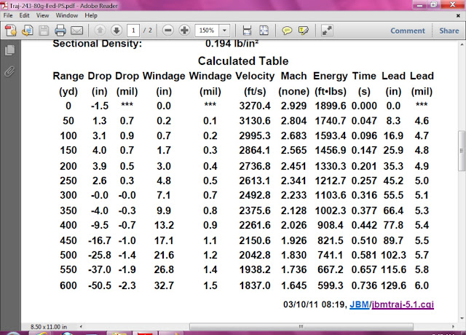
Task: Open the Window menu
Action: pyautogui.click(x=67, y=15)
